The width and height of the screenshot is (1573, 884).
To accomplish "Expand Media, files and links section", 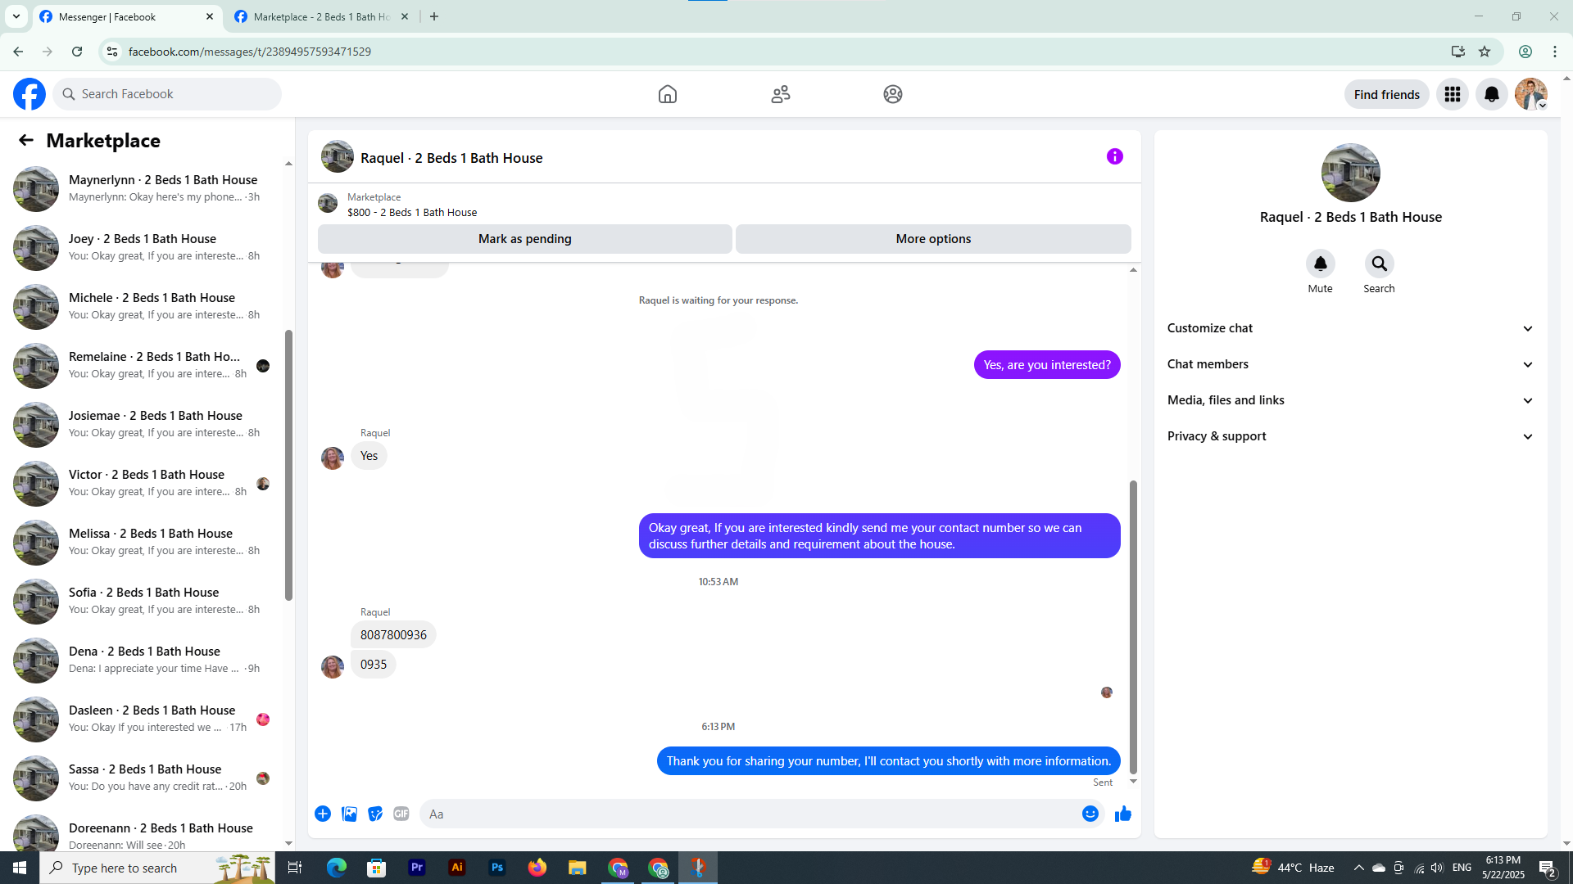I will point(1350,400).
